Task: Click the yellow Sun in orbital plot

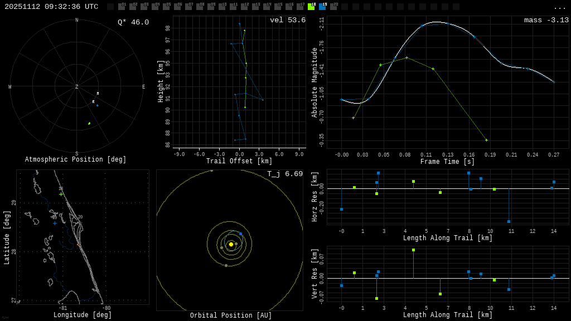Action: pos(231,244)
